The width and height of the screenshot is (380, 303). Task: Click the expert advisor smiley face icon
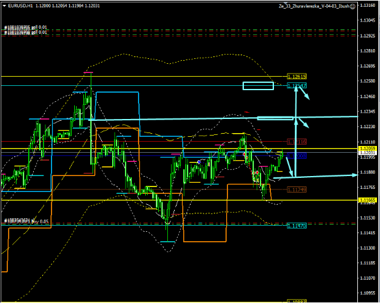coord(352,6)
